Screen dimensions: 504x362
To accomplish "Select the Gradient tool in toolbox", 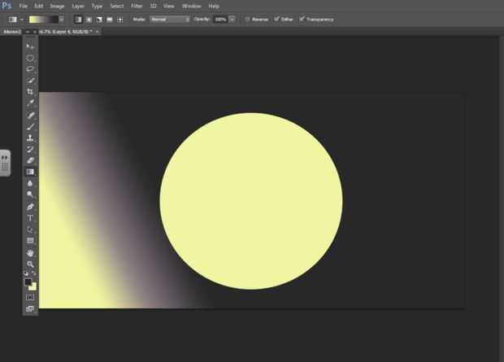I will coord(30,172).
